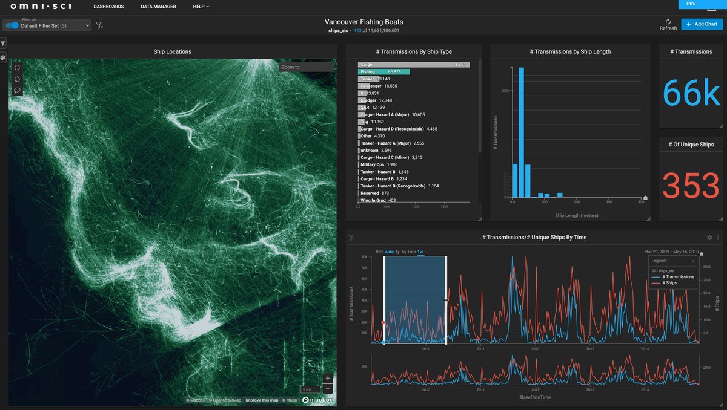727x410 pixels.
Task: Toggle the Default Filter Set switch
Action: click(12, 25)
